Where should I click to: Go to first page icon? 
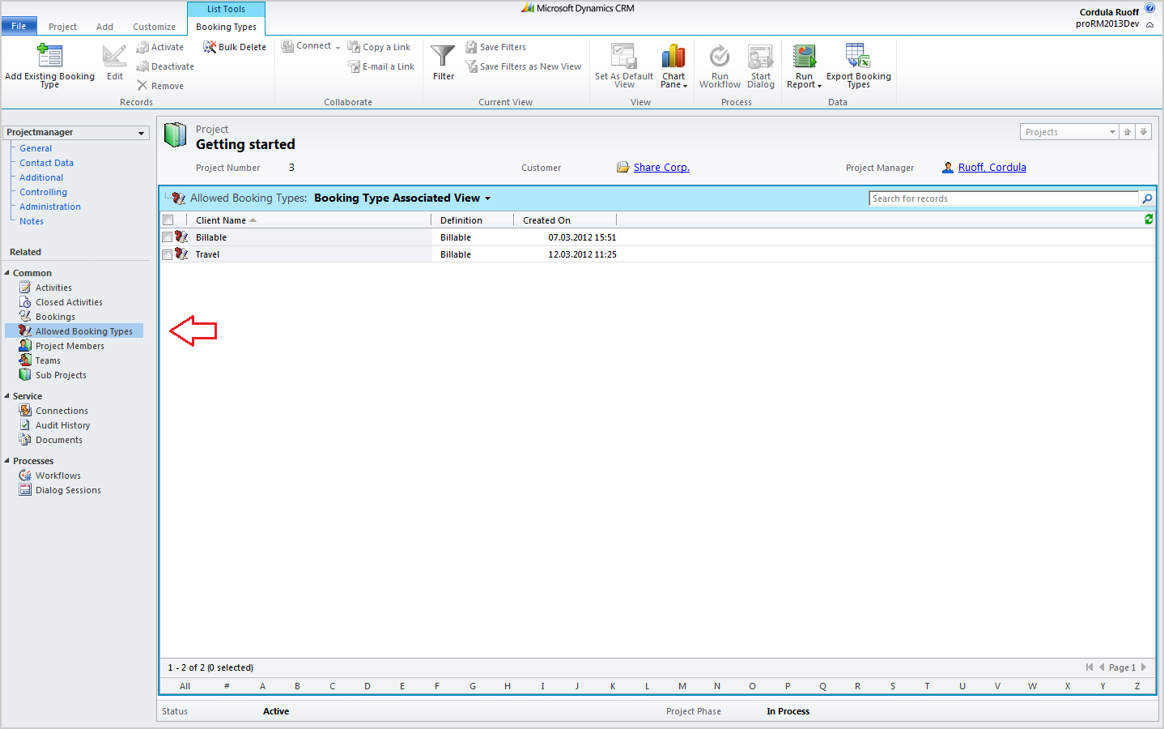(x=1090, y=667)
